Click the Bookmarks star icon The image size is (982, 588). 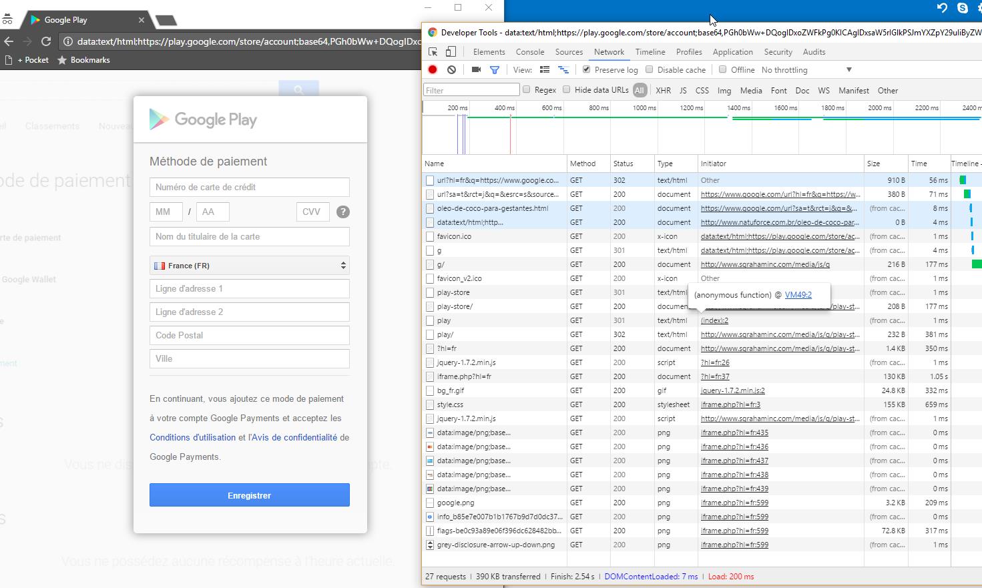pos(62,60)
